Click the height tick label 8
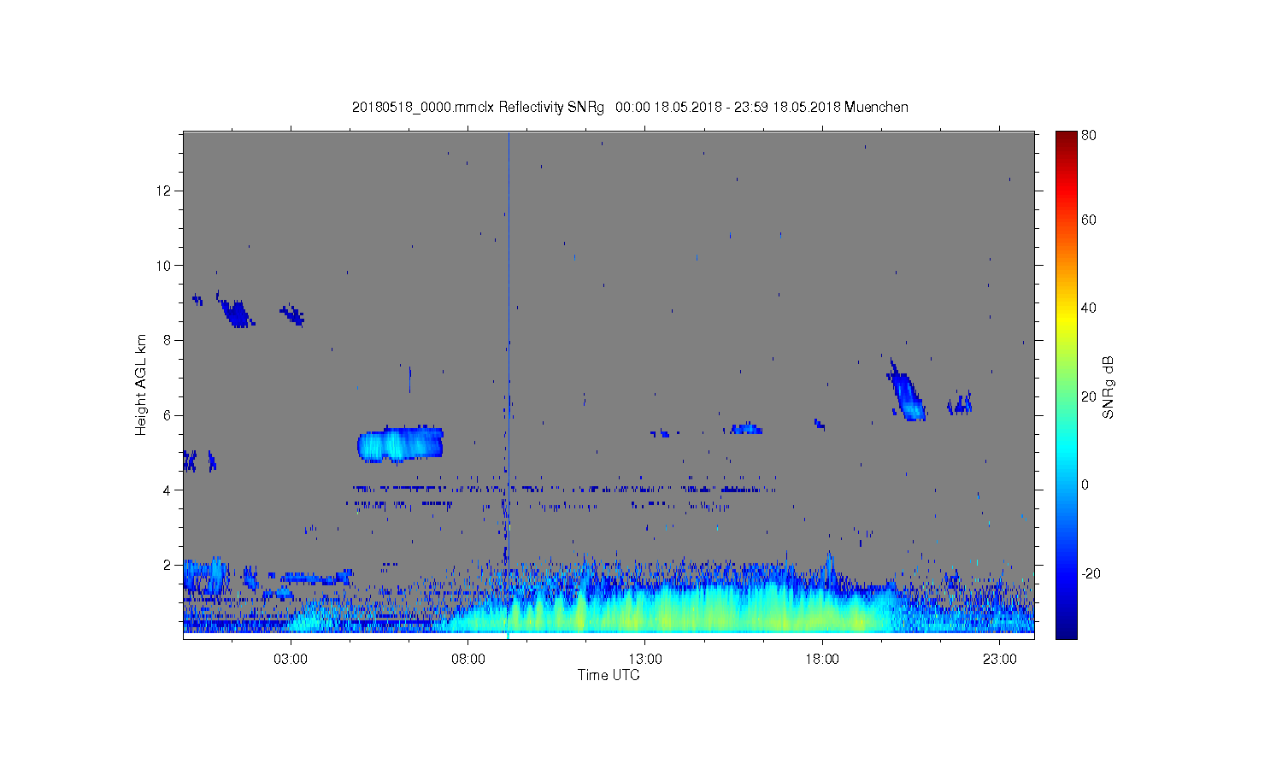The height and width of the screenshot is (769, 1282). [x=168, y=340]
